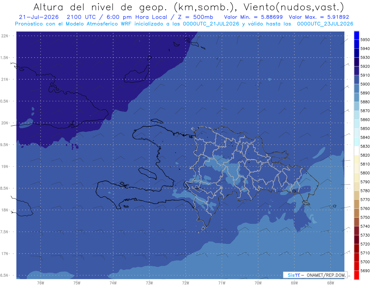Select the tan swatch between 5770 and 5780
This screenshot has width=371, height=287.
tap(356, 195)
